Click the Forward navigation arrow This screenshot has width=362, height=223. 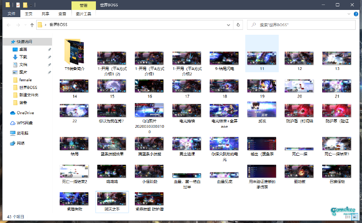coord(18,25)
